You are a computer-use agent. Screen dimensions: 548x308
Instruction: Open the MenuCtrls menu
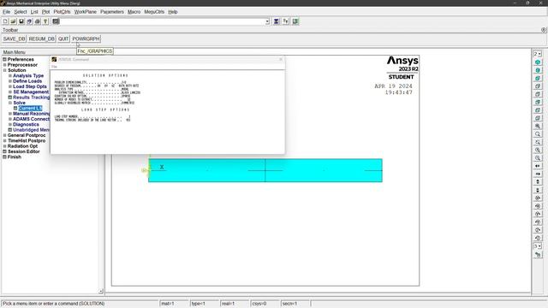[x=154, y=12]
